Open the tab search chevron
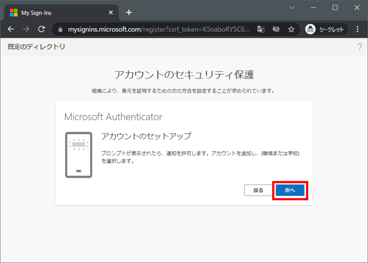 click(291, 8)
